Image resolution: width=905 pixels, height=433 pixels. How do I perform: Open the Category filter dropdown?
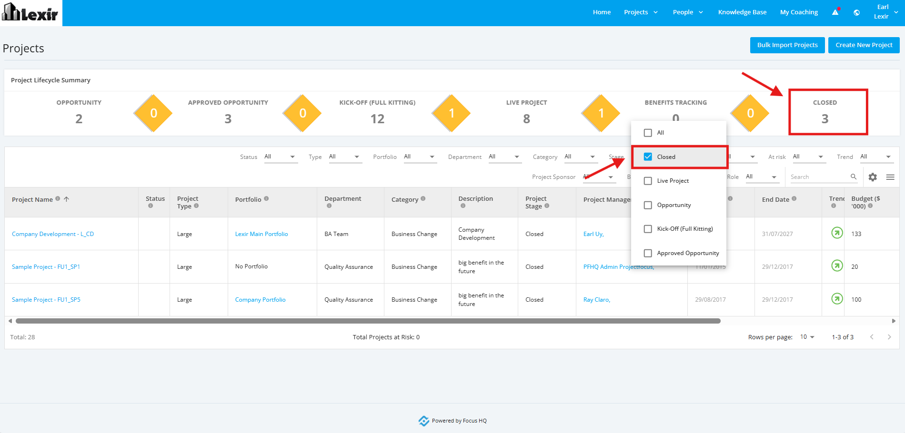pos(581,157)
